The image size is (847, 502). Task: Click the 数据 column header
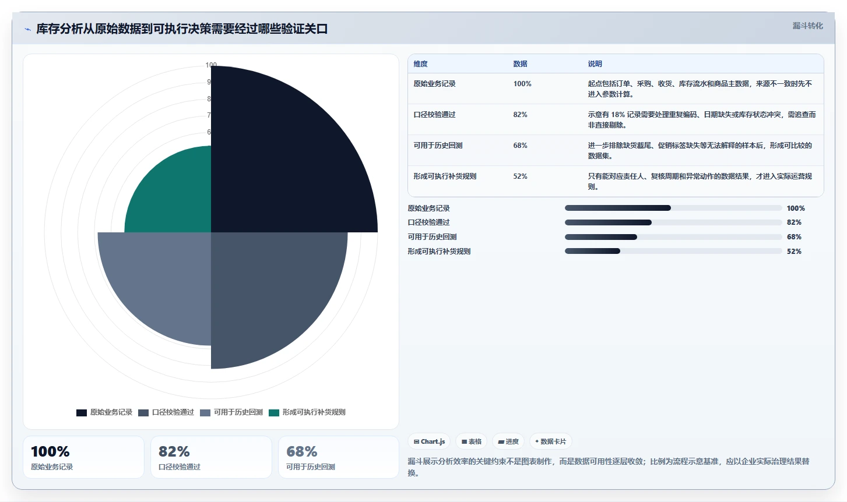(520, 64)
